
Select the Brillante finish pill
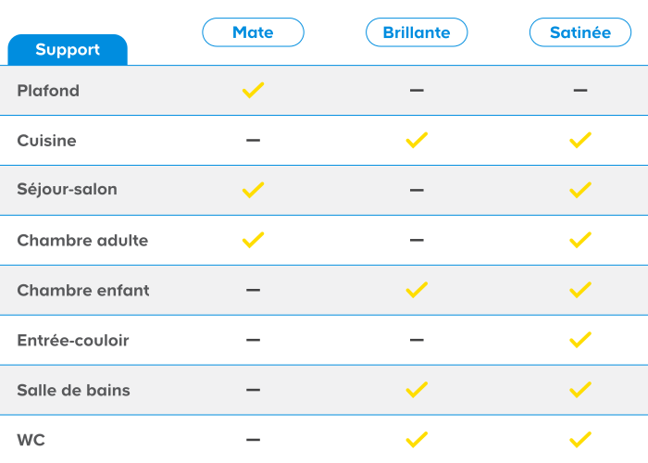[417, 32]
